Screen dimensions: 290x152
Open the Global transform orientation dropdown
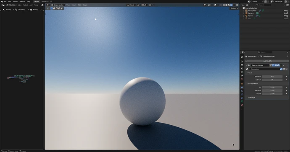tap(131, 5)
